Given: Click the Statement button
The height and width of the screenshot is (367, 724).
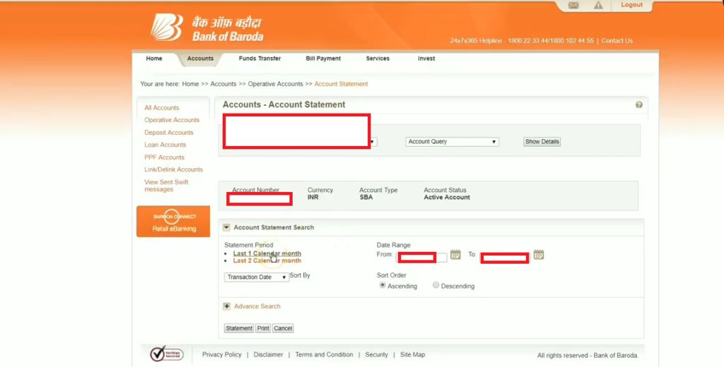Looking at the screenshot, I should tap(239, 328).
